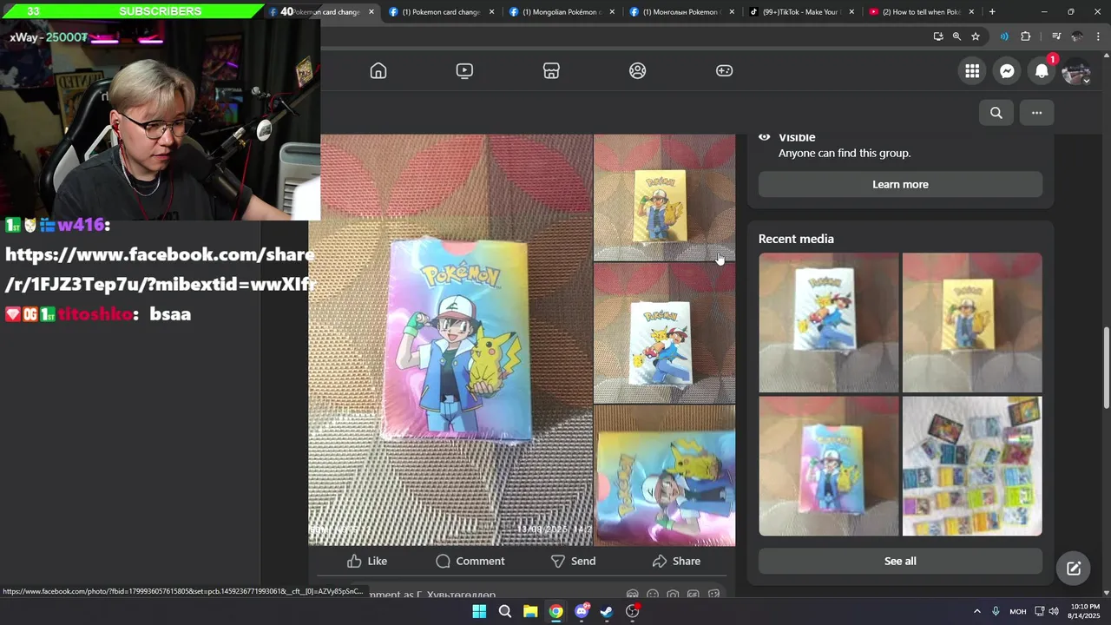Open the Chrome profile avatar
1111x625 pixels.
click(1077, 36)
